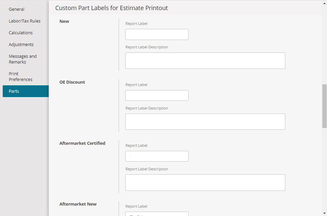The height and width of the screenshot is (216, 327).
Task: Click Aftermarket Certified Report Label Description box
Action: pyautogui.click(x=205, y=183)
